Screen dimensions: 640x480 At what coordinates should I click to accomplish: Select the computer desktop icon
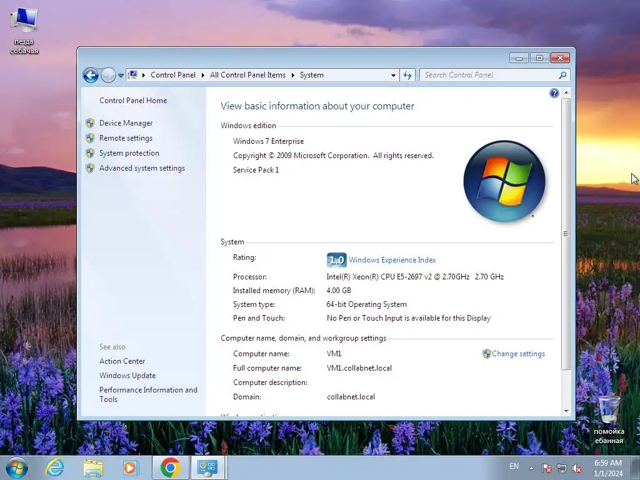click(x=24, y=31)
